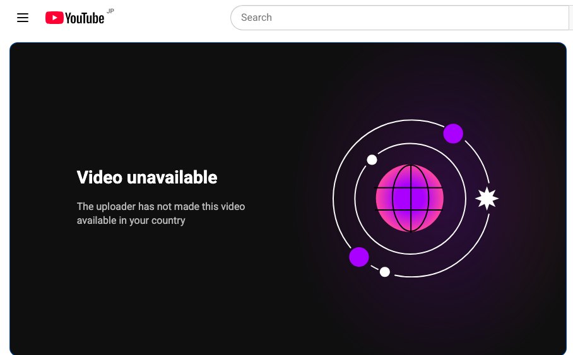Click the JP country code label
573x355 pixels.
tap(110, 11)
